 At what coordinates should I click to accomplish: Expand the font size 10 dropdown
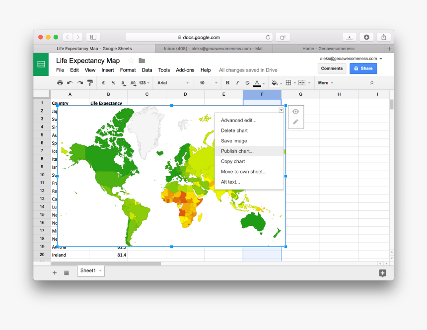coord(209,83)
